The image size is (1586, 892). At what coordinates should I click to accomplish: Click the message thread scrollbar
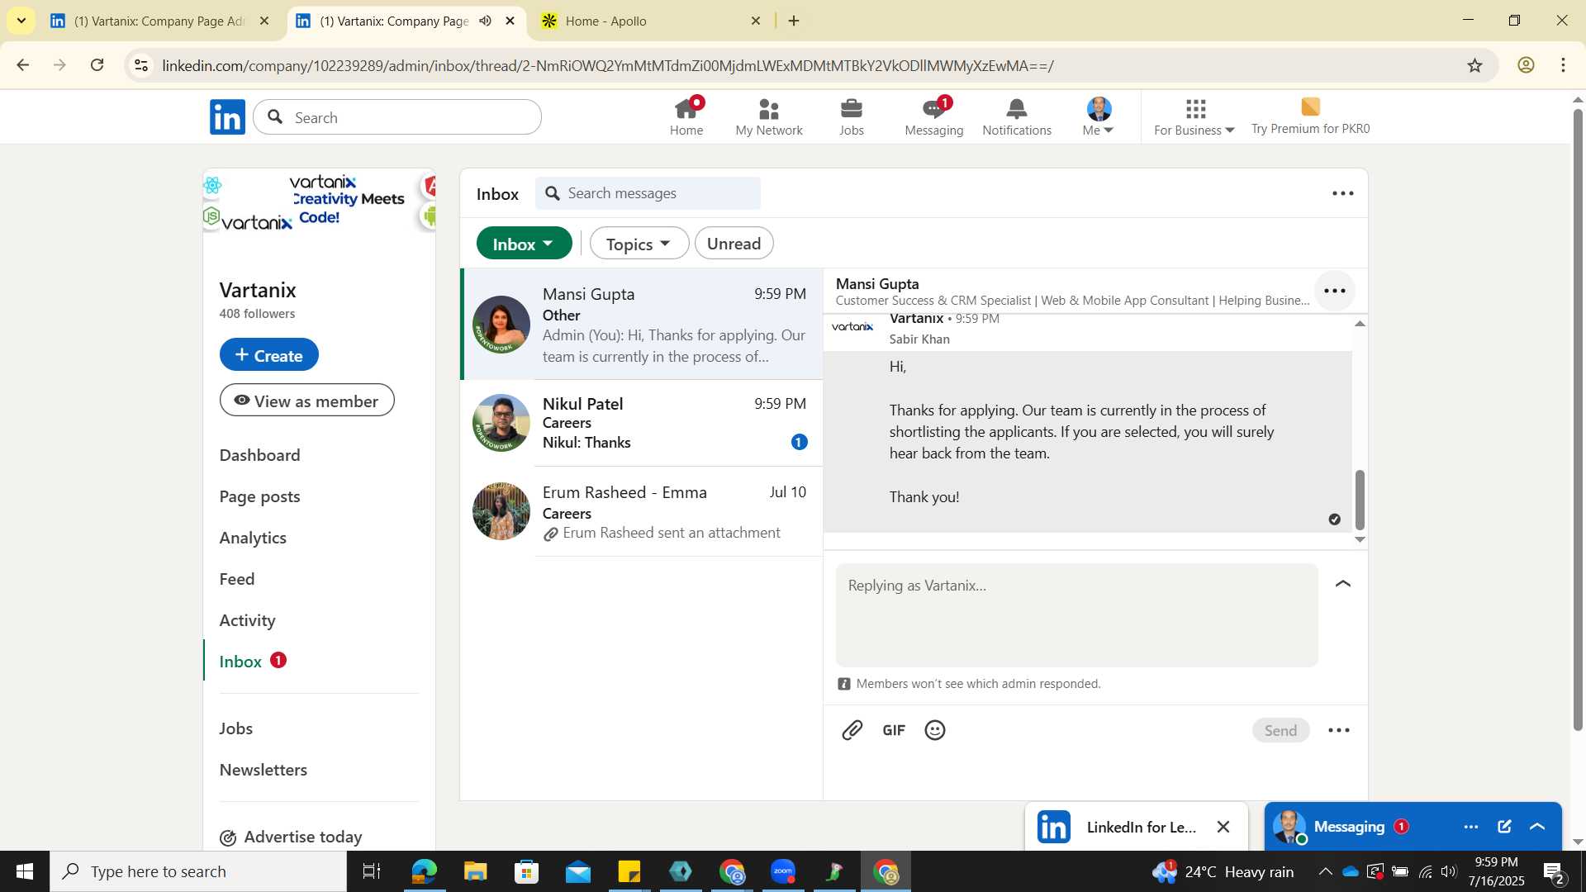pos(1360,500)
